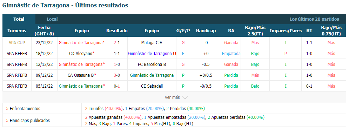Select the 18/12/22 match date cell
Screen dimensions: 349x129
click(x=44, y=53)
